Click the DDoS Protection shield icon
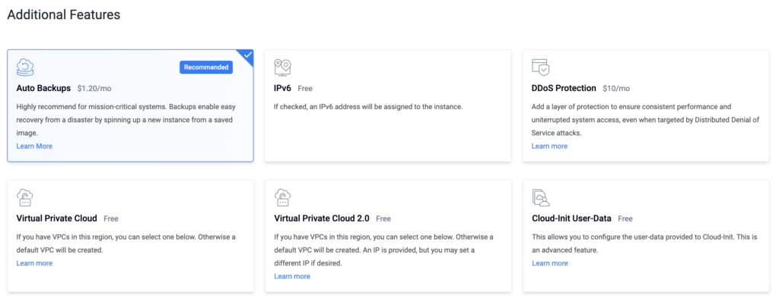This screenshot has width=779, height=302. (541, 68)
